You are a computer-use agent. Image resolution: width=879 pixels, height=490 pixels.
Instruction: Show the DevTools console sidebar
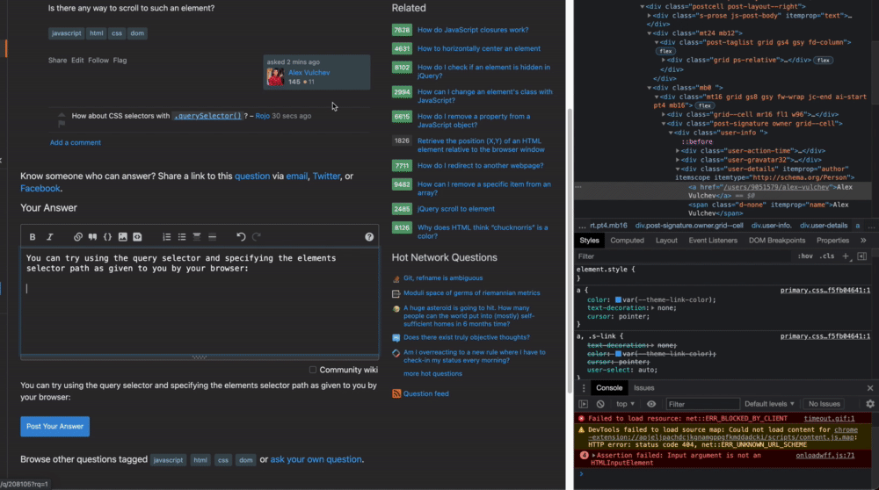(x=584, y=404)
